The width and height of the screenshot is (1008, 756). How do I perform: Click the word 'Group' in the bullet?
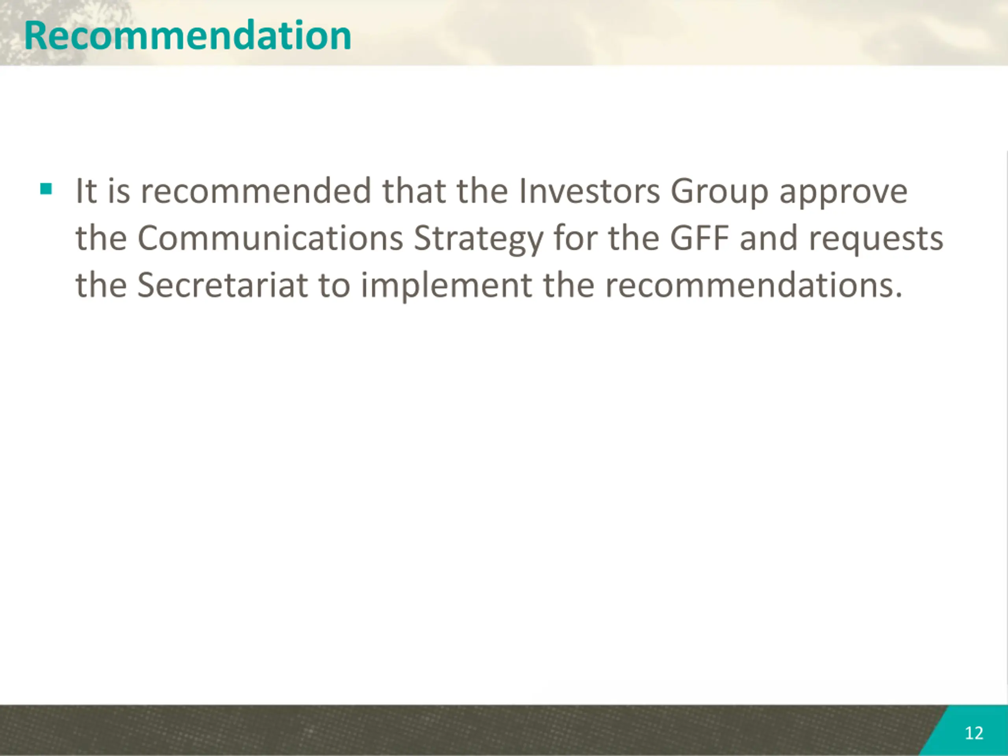point(719,192)
